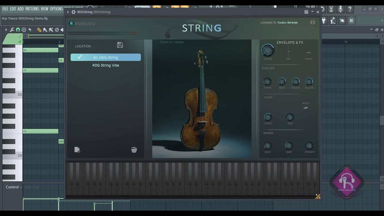The image size is (384, 216).
Task: Click the speaker playback tool icon
Action: pos(62,30)
